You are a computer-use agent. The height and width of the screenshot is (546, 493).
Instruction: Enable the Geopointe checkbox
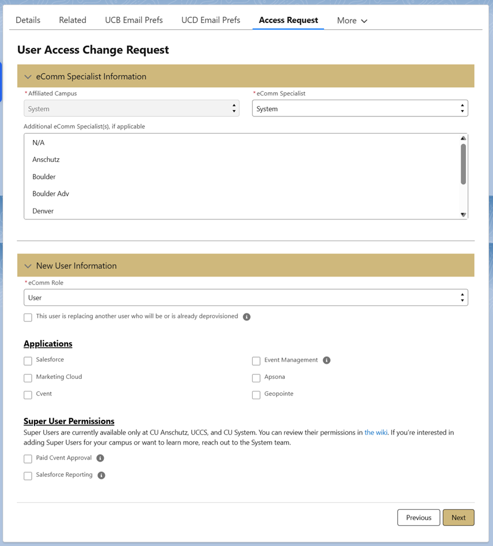point(256,395)
